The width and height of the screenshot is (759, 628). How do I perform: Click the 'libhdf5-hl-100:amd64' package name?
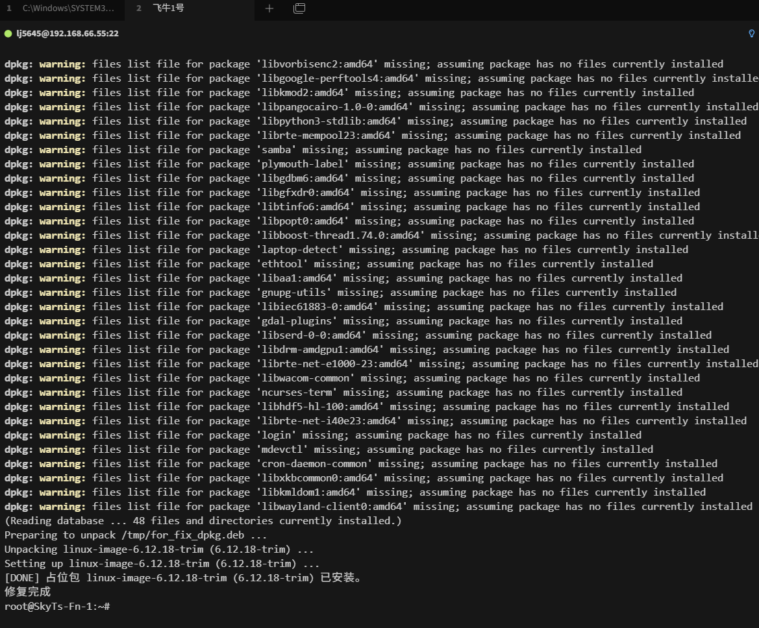pyautogui.click(x=320, y=406)
